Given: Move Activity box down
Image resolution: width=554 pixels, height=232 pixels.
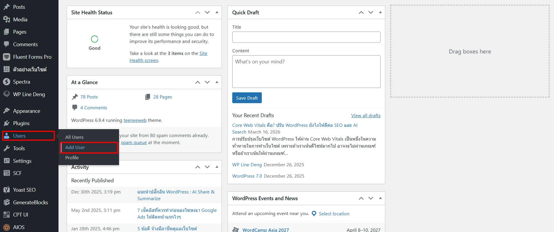Looking at the screenshot, I should (x=207, y=167).
